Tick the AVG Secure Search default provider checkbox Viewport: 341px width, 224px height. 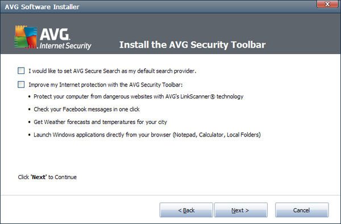21,70
